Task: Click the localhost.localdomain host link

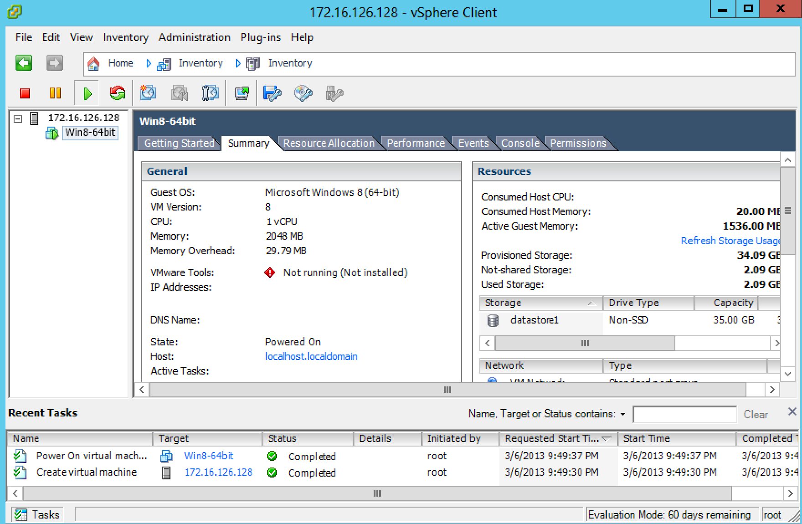Action: pos(311,356)
